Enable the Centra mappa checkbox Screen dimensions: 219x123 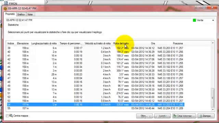click(x=7, y=116)
